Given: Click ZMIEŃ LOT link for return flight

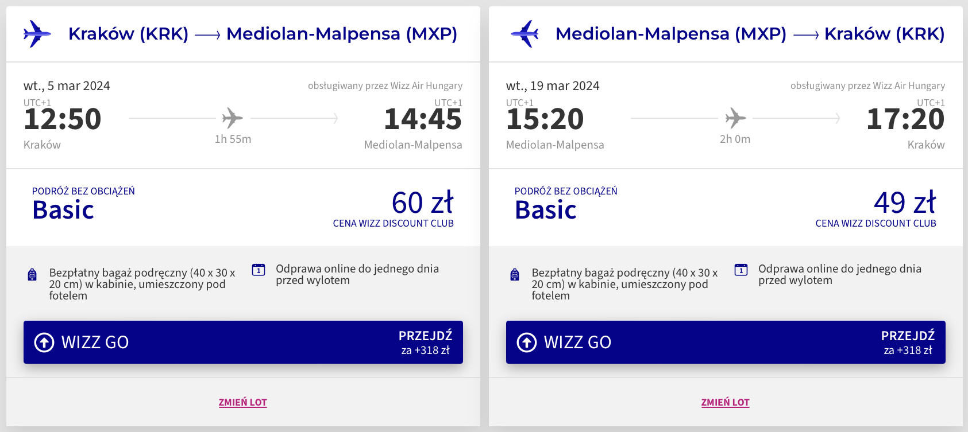Looking at the screenshot, I should [x=725, y=402].
